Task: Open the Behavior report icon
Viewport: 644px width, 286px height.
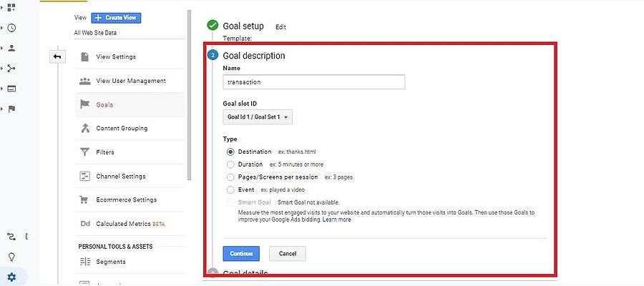Action: [11, 89]
